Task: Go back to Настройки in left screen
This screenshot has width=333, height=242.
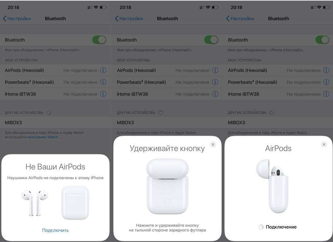Action: click(17, 19)
